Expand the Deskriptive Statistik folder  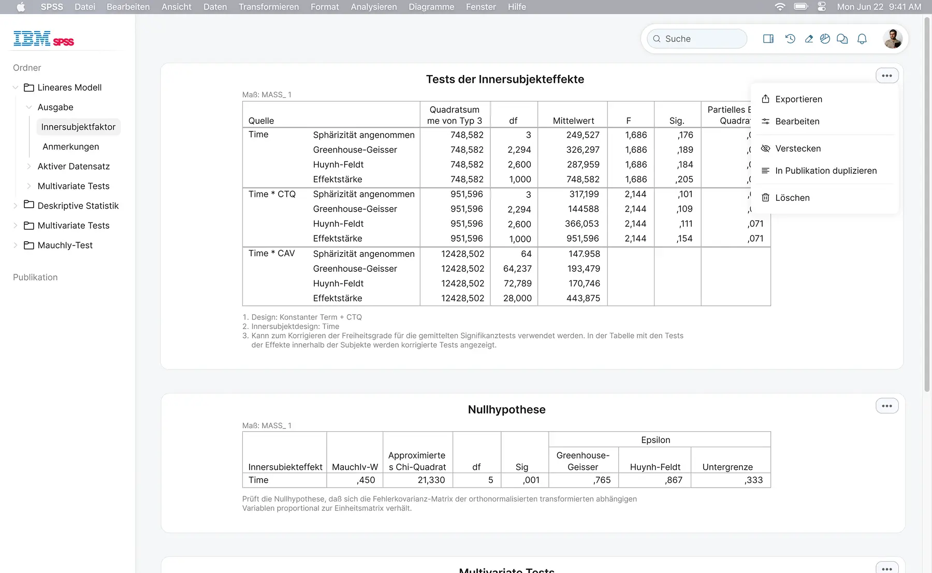click(16, 205)
